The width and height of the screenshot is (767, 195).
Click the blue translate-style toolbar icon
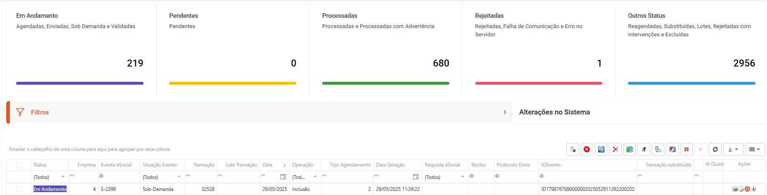[601, 149]
